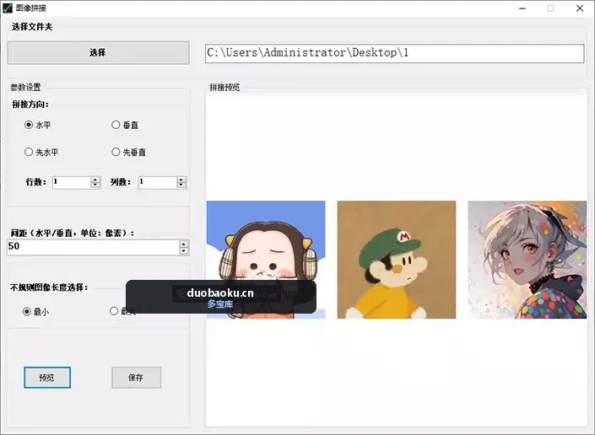
Task: Increase the 间距 spacing value
Action: [x=184, y=244]
